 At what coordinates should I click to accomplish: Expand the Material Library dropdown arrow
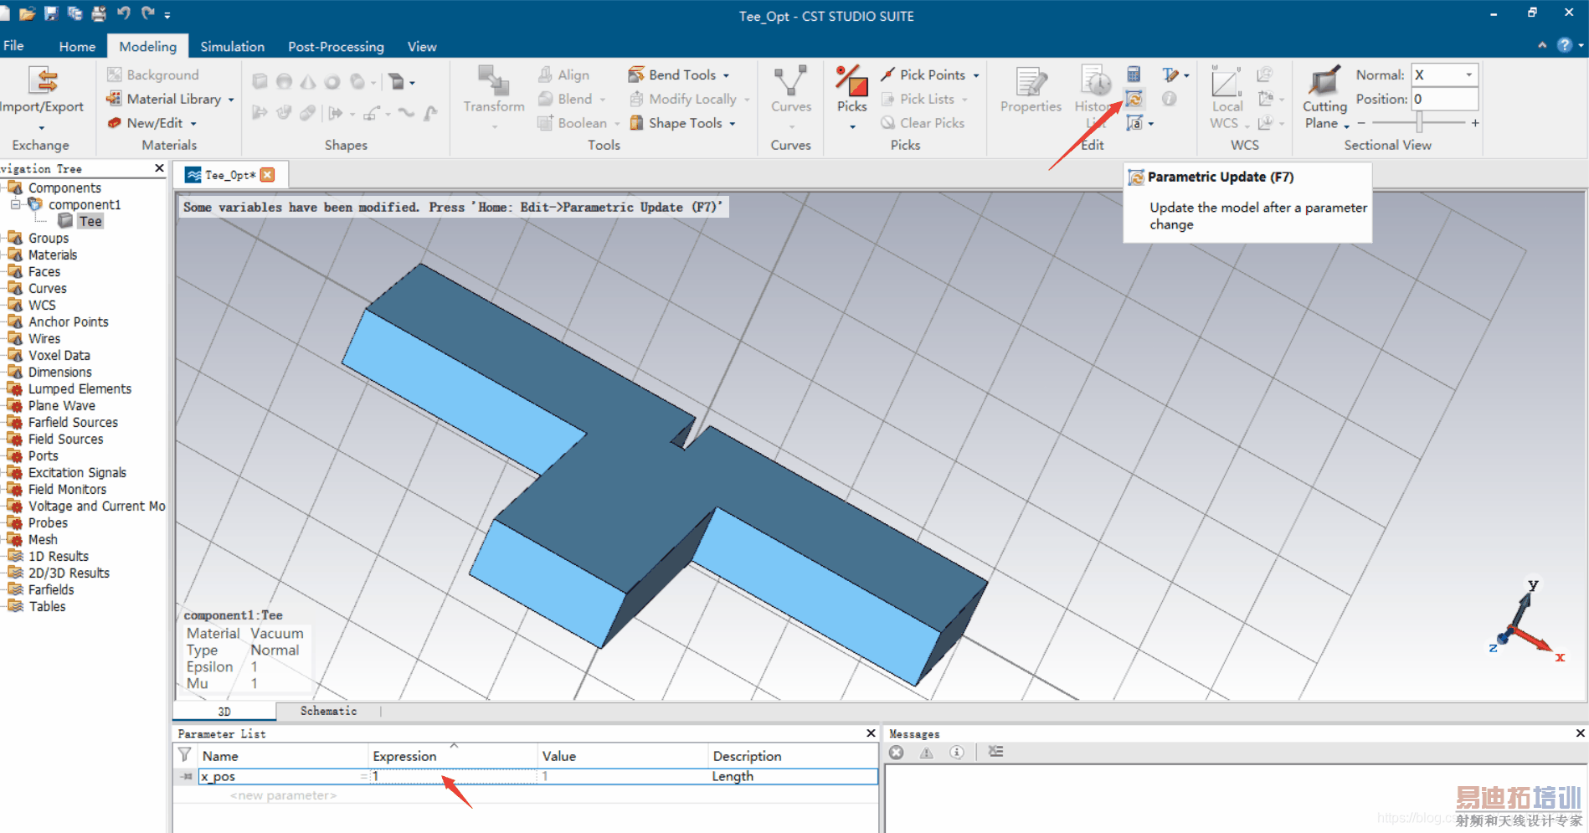[231, 100]
